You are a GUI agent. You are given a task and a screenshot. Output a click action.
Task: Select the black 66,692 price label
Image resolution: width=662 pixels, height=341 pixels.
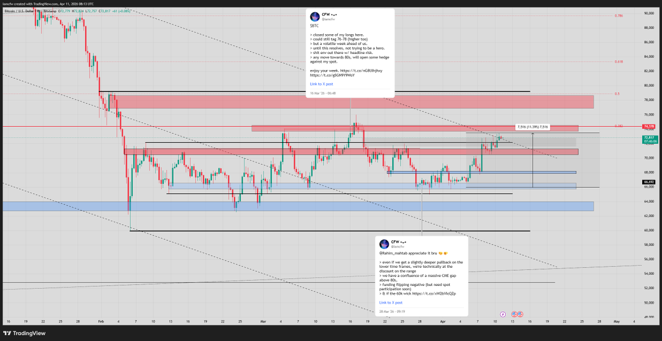point(649,182)
